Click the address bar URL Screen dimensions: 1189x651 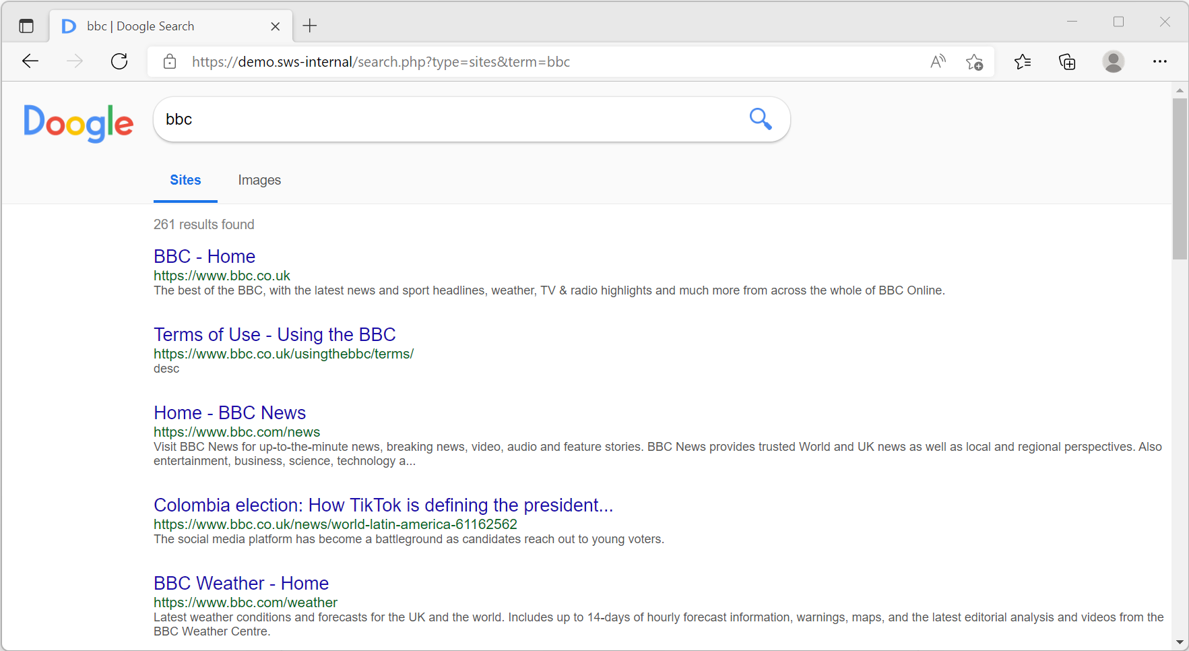point(381,62)
